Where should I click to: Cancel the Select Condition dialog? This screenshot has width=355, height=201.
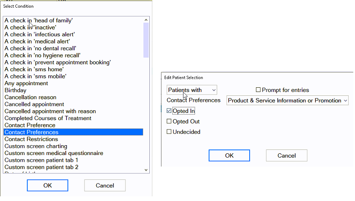pos(105,185)
